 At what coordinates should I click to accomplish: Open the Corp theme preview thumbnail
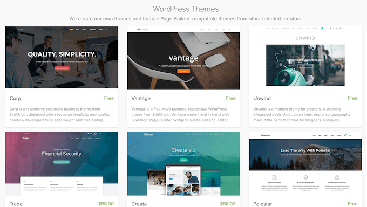[x=62, y=57]
